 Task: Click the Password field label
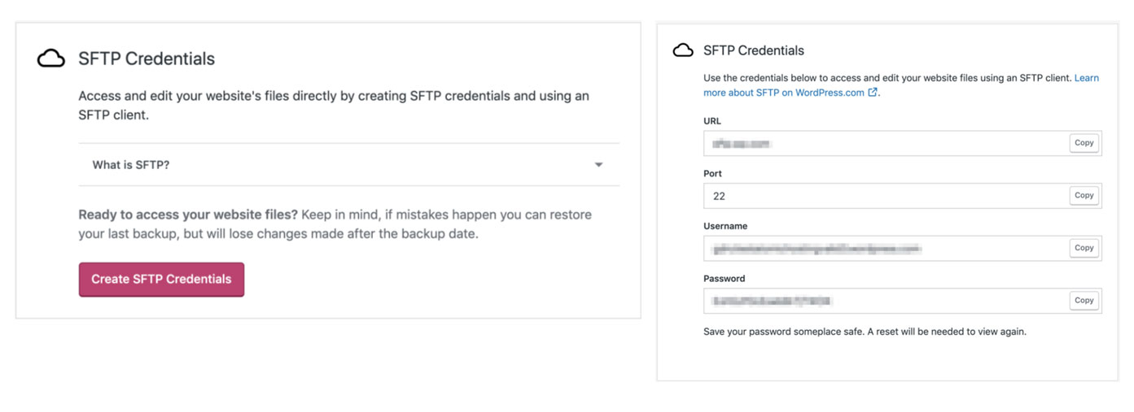click(725, 279)
